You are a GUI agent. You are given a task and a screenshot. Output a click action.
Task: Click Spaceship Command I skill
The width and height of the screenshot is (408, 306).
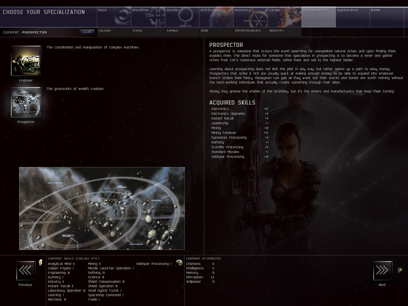[106, 295]
